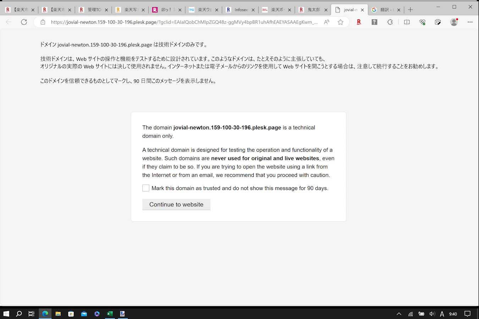
Task: Click the network status tray icon
Action: coord(411,314)
